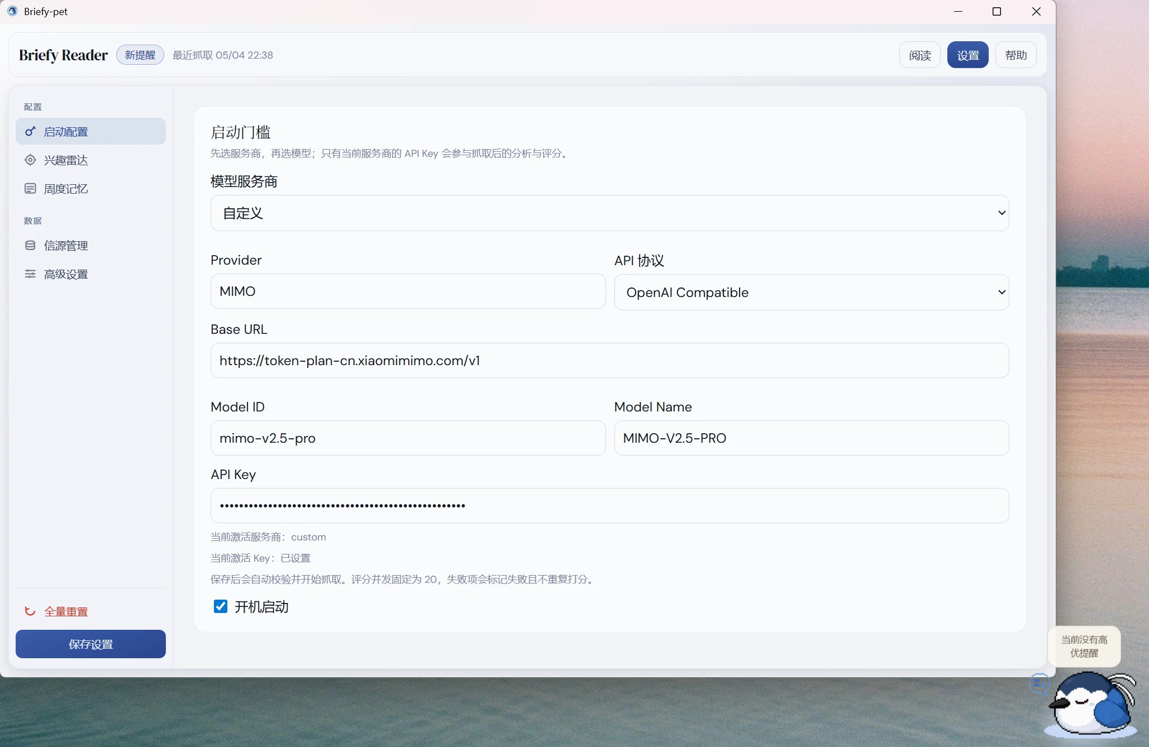The width and height of the screenshot is (1149, 747).
Task: Click the Base URL input field
Action: (x=609, y=360)
